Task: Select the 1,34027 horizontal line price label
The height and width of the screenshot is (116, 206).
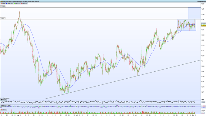Action: coord(3,18)
